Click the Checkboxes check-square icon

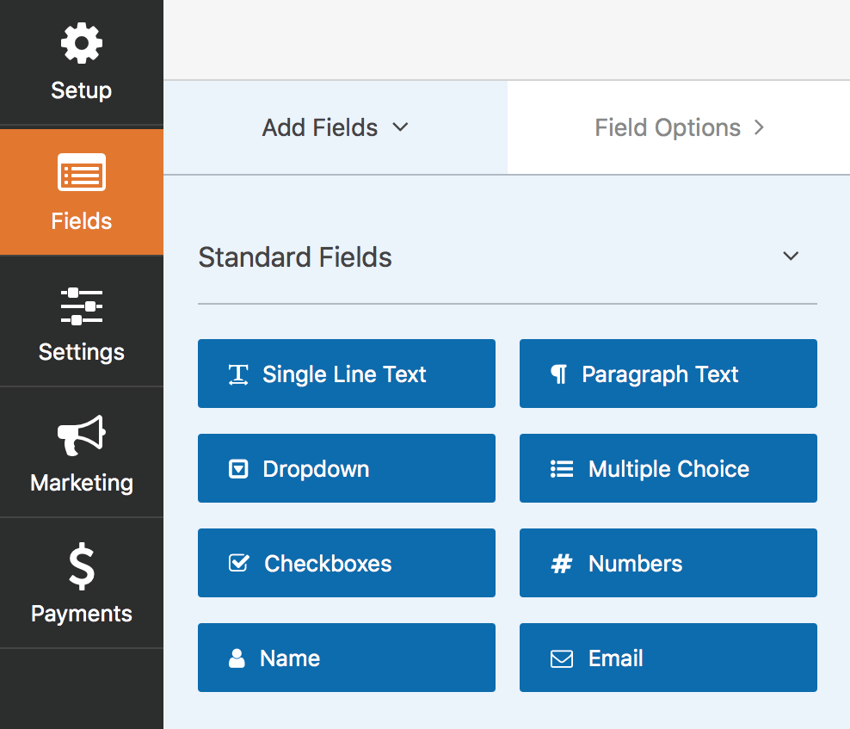click(238, 563)
